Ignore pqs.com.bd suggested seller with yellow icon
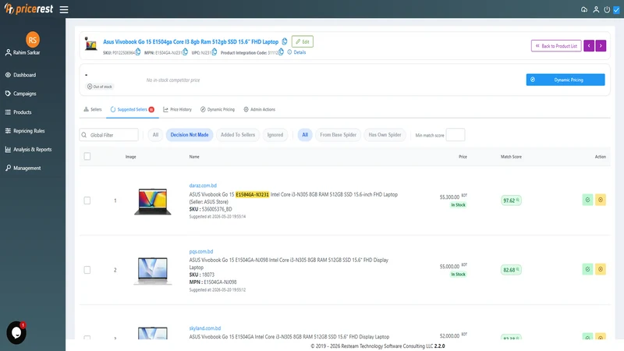 click(x=601, y=269)
